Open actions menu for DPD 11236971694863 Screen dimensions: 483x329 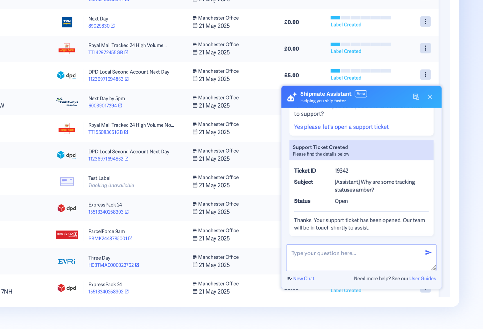tap(426, 75)
